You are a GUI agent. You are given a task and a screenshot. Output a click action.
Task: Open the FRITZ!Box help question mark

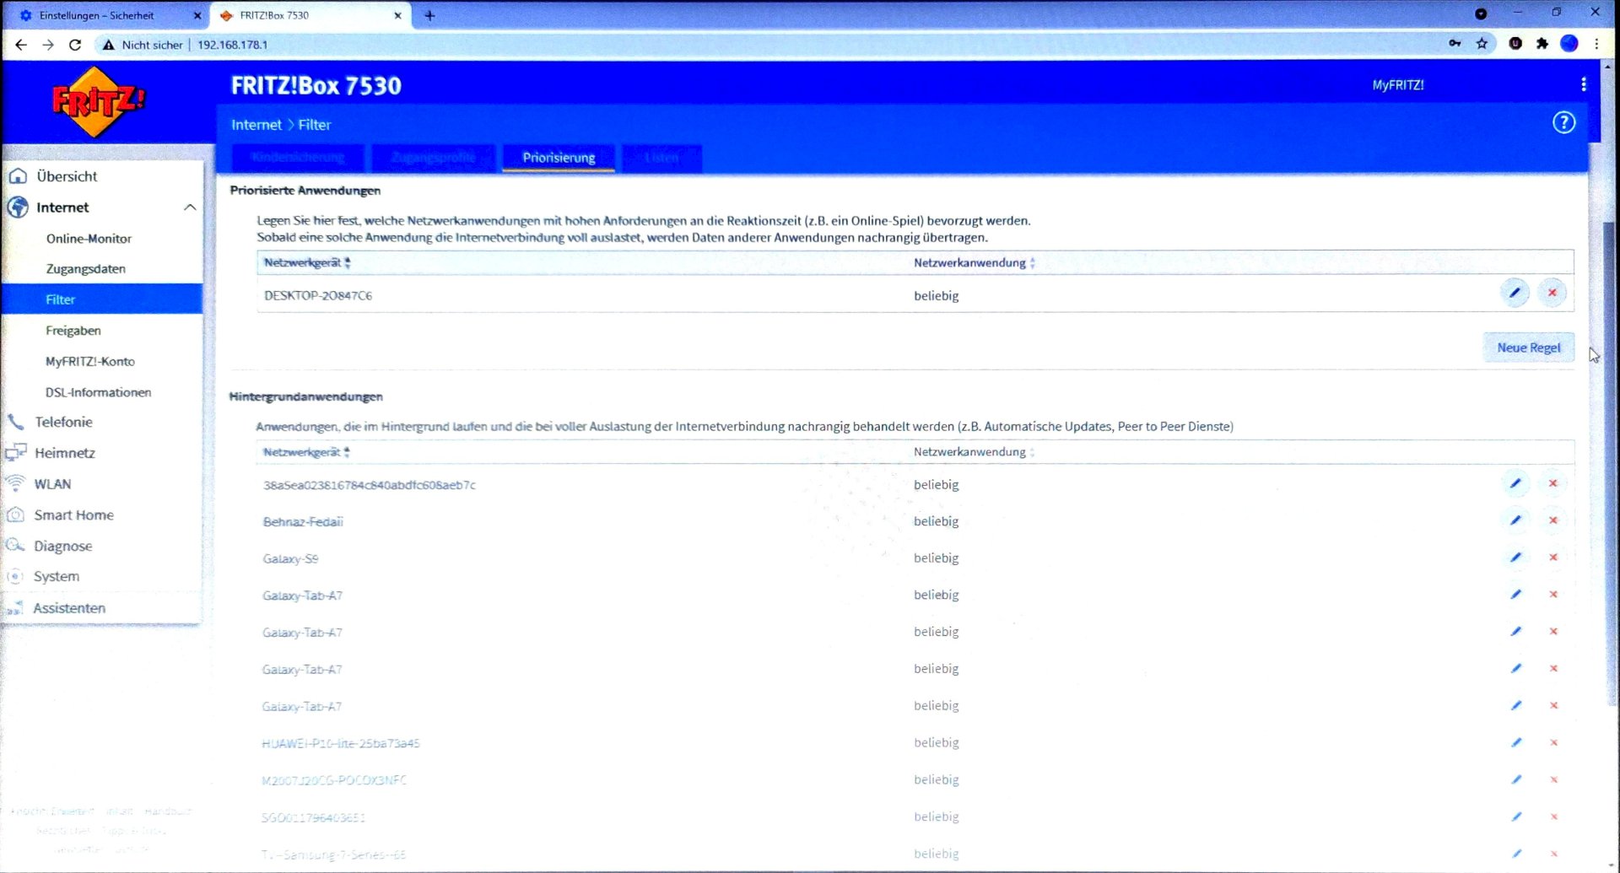[x=1563, y=123]
